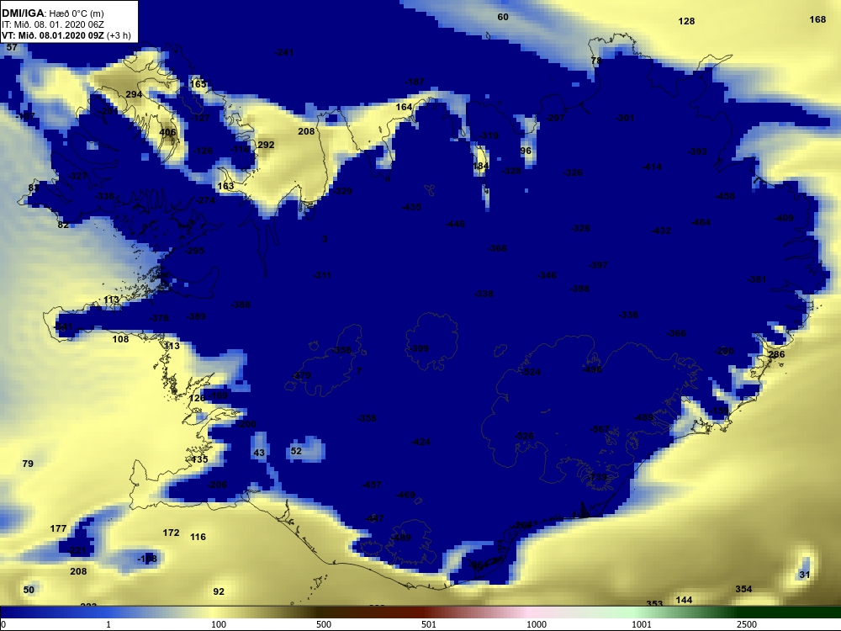Click the map value '-329'
This screenshot has height=631, width=841.
tap(342, 191)
